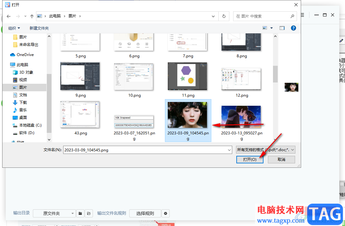Open the output folder with the open-folder icon
Image resolution: width=345 pixels, height=226 pixels.
pyautogui.click(x=89, y=213)
